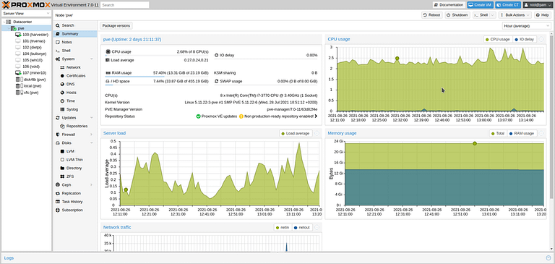The height and width of the screenshot is (264, 555).
Task: Click the Reboot button
Action: [432, 15]
